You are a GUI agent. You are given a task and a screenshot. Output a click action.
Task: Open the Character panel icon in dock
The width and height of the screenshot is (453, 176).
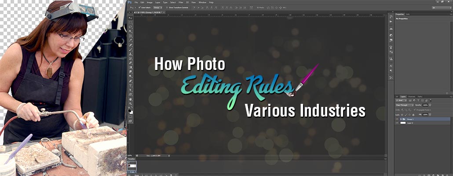391,66
